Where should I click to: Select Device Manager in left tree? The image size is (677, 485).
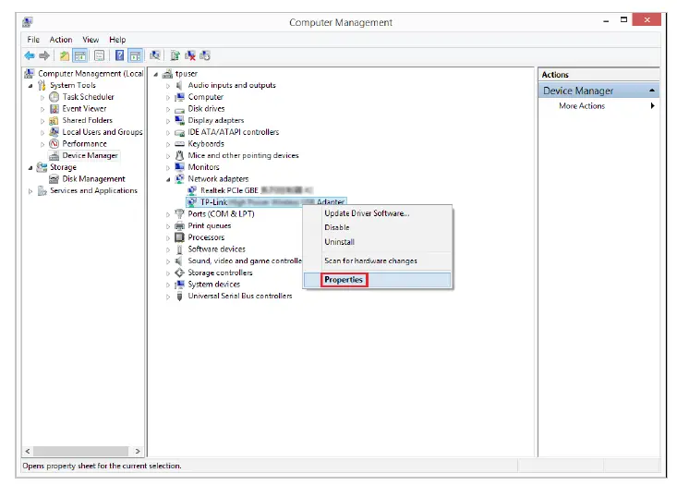click(90, 155)
